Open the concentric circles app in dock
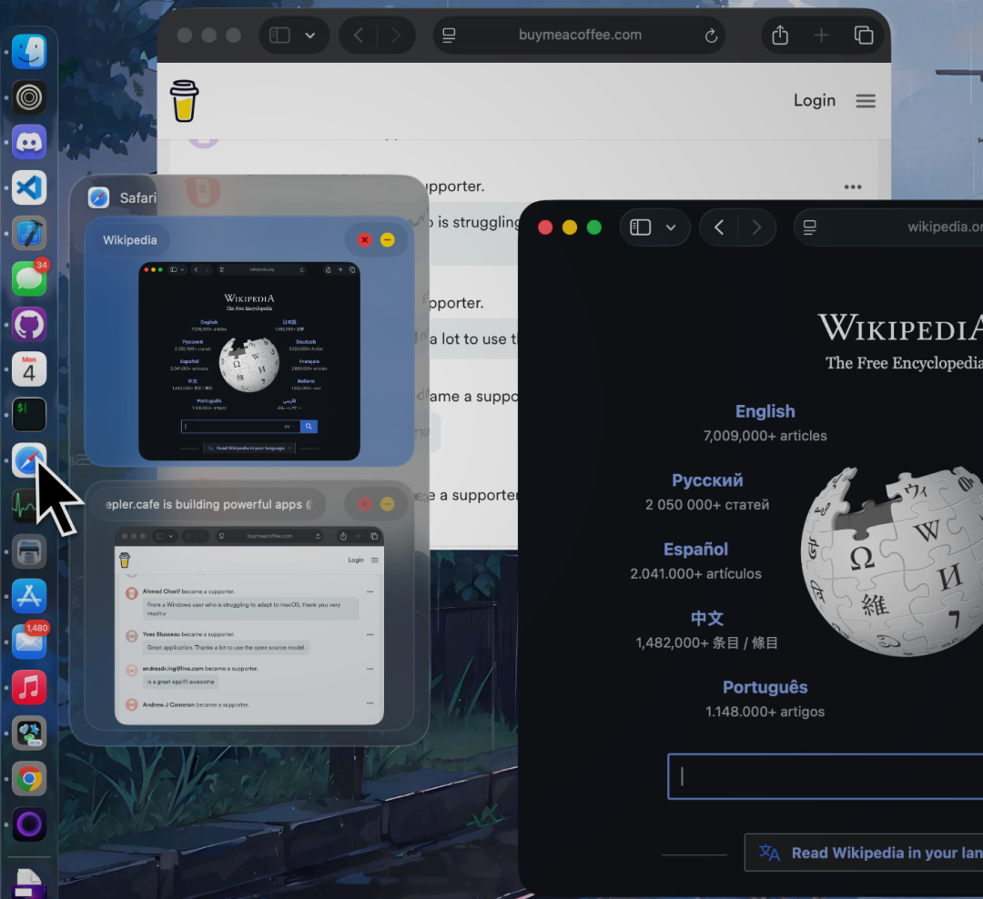The height and width of the screenshot is (899, 983). pos(29,97)
